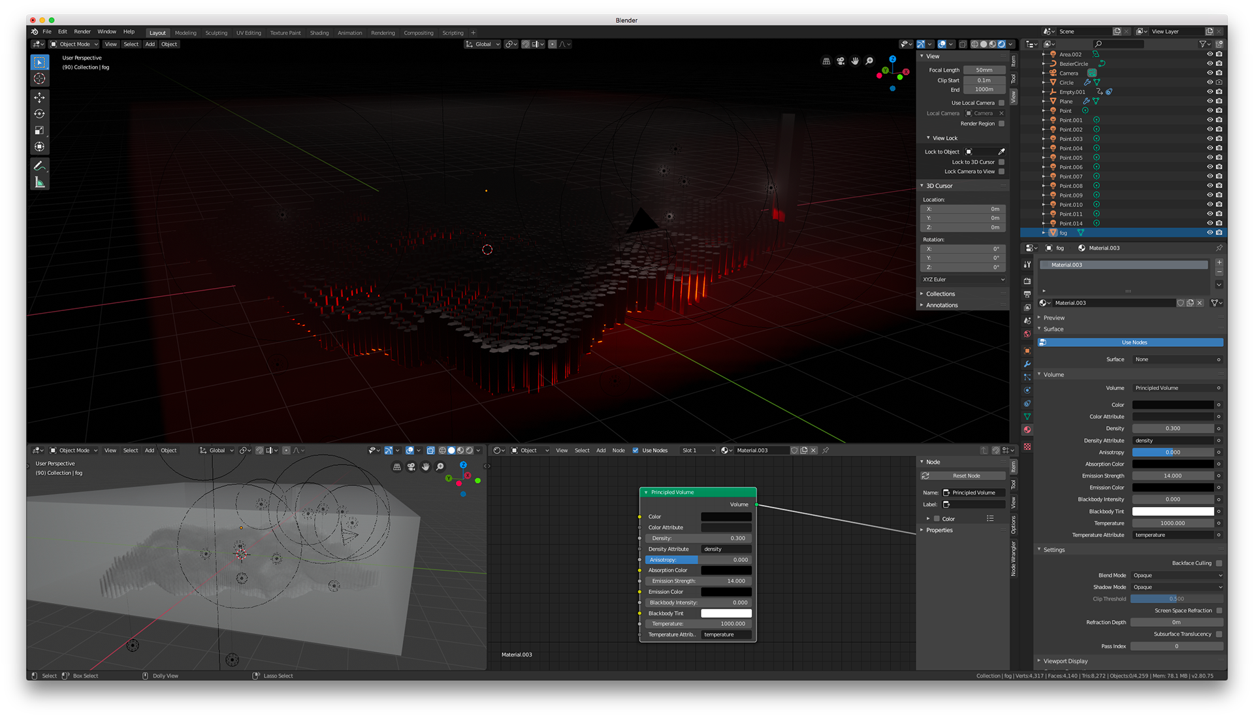Open the Add menu in main viewport header
This screenshot has height=718, width=1254.
tap(150, 44)
